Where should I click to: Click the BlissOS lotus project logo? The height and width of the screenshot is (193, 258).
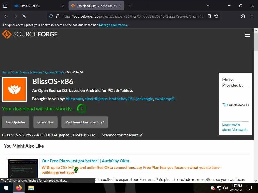tap(14, 89)
